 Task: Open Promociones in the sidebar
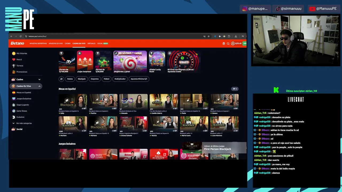point(22,72)
